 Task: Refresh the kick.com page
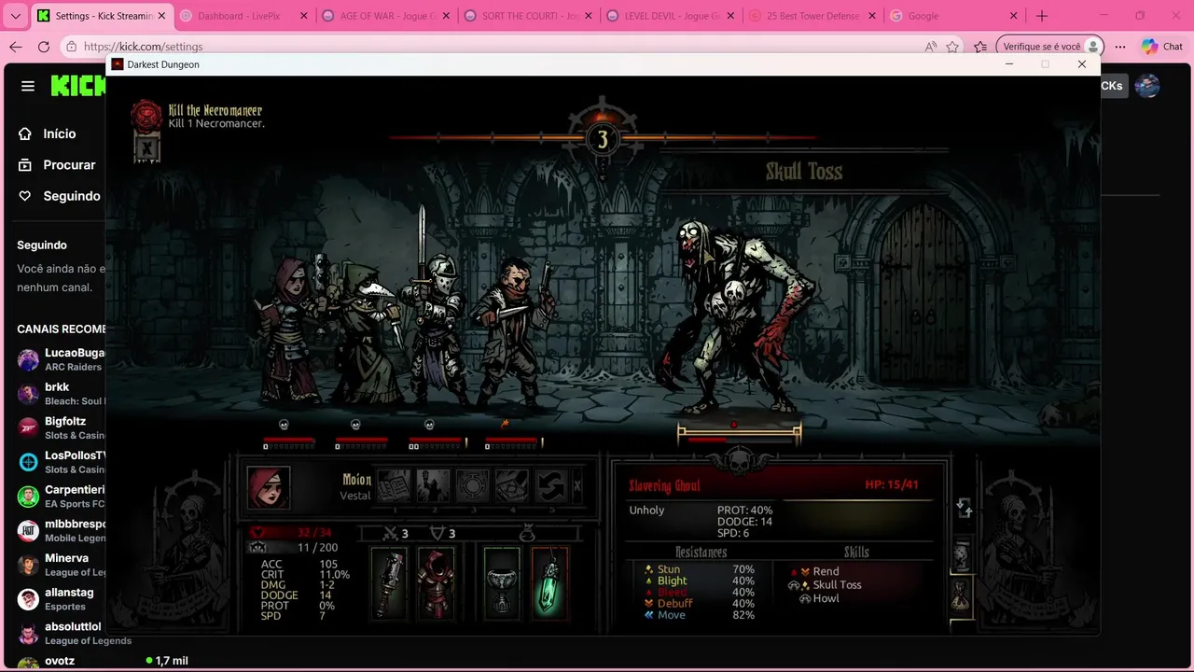44,47
